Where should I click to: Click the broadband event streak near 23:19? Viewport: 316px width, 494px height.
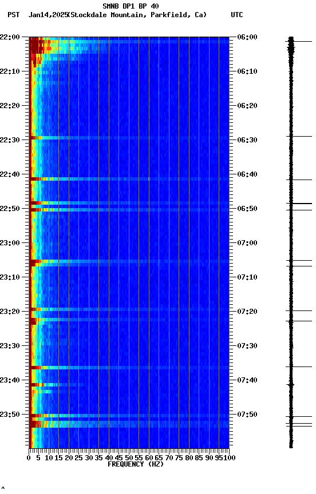[x=129, y=309]
